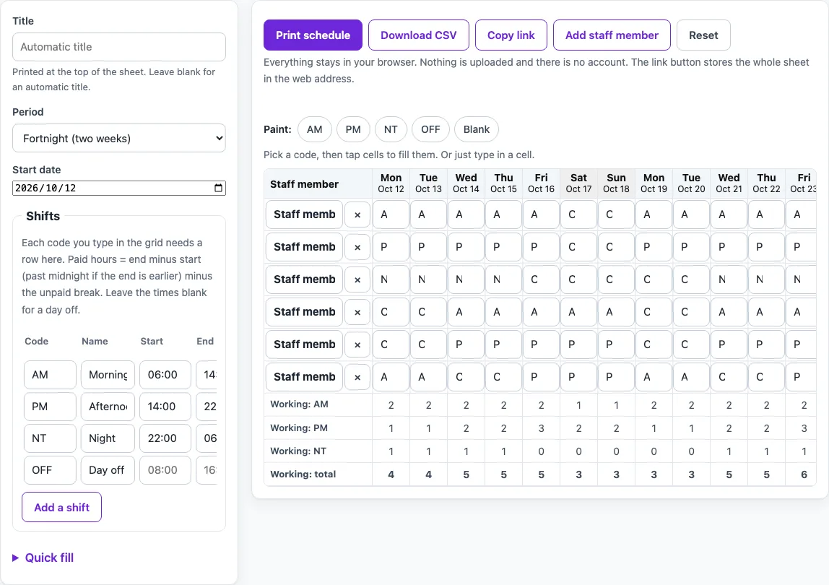829x585 pixels.
Task: Remove the staff row starting with P shifts
Action: [x=357, y=247]
